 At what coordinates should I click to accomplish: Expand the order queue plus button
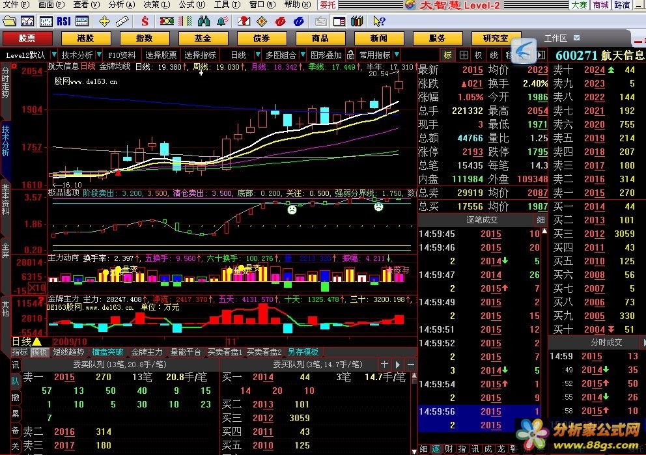point(384,364)
